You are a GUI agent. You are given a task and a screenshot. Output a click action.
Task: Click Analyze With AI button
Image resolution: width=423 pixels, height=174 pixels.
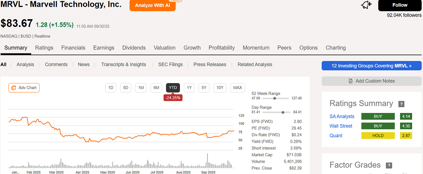pos(153,6)
